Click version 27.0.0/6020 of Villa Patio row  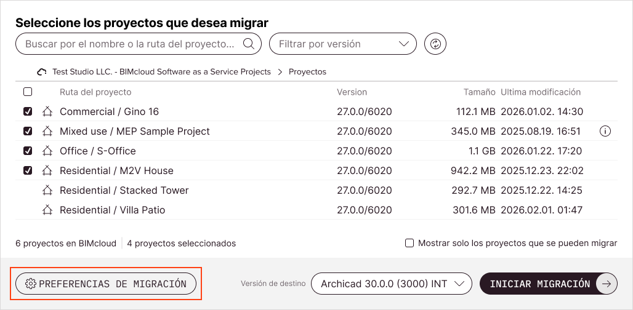tap(365, 210)
